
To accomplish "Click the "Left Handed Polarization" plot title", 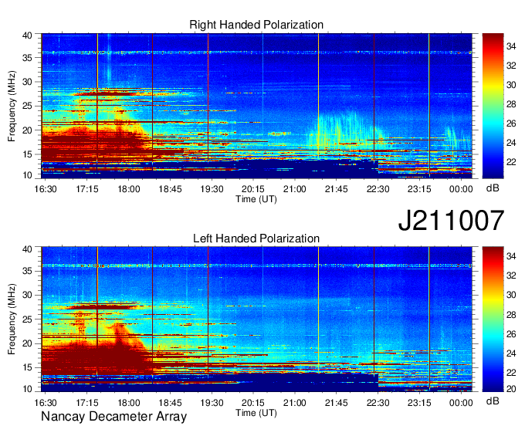I will pos(256,238).
